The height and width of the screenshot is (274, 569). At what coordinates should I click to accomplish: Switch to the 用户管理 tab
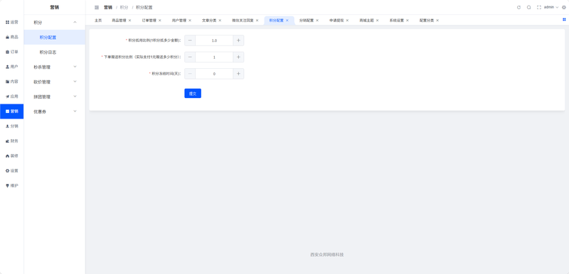tap(179, 21)
